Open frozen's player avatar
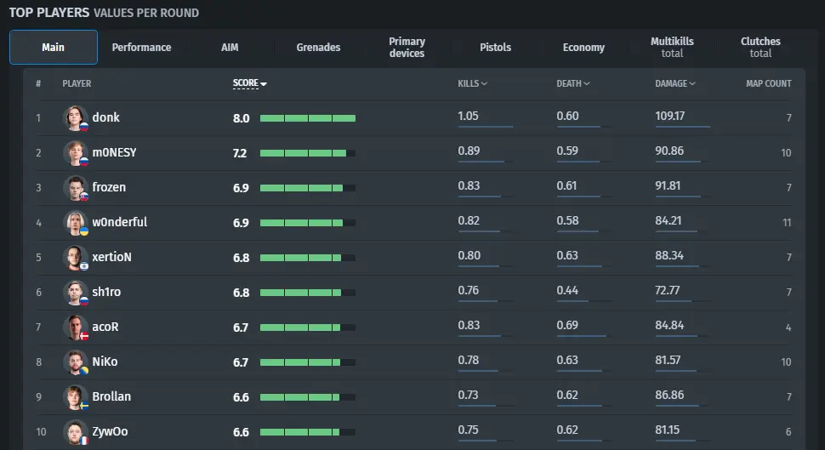 (75, 187)
